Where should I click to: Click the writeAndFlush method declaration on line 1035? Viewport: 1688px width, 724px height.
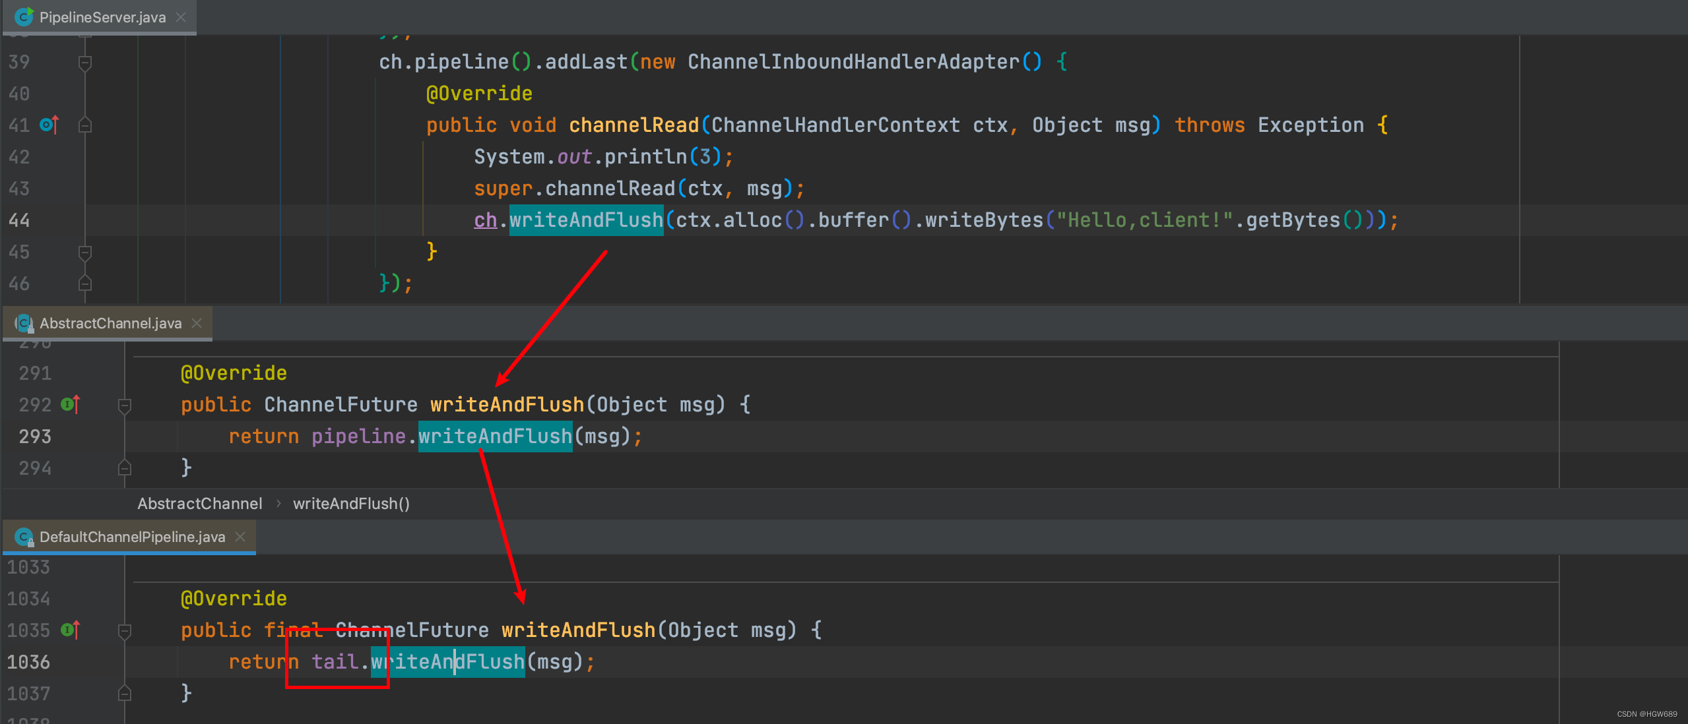pos(578,630)
